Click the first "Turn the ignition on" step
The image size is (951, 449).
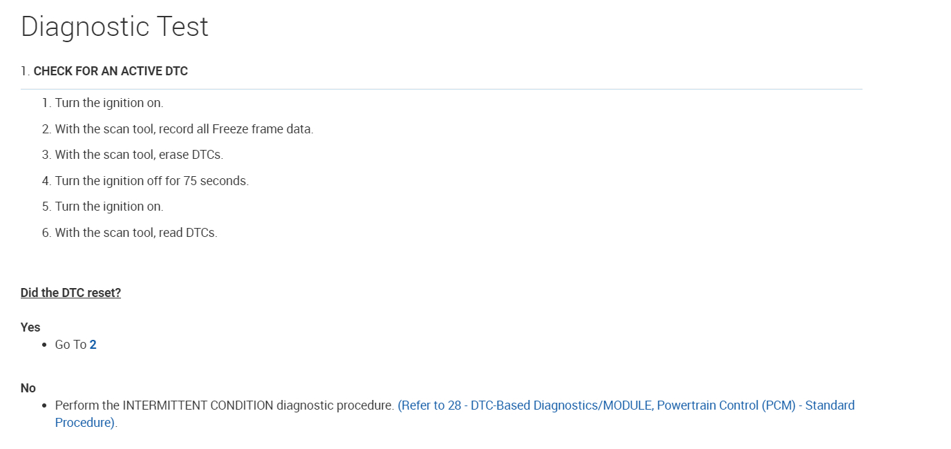coord(109,103)
